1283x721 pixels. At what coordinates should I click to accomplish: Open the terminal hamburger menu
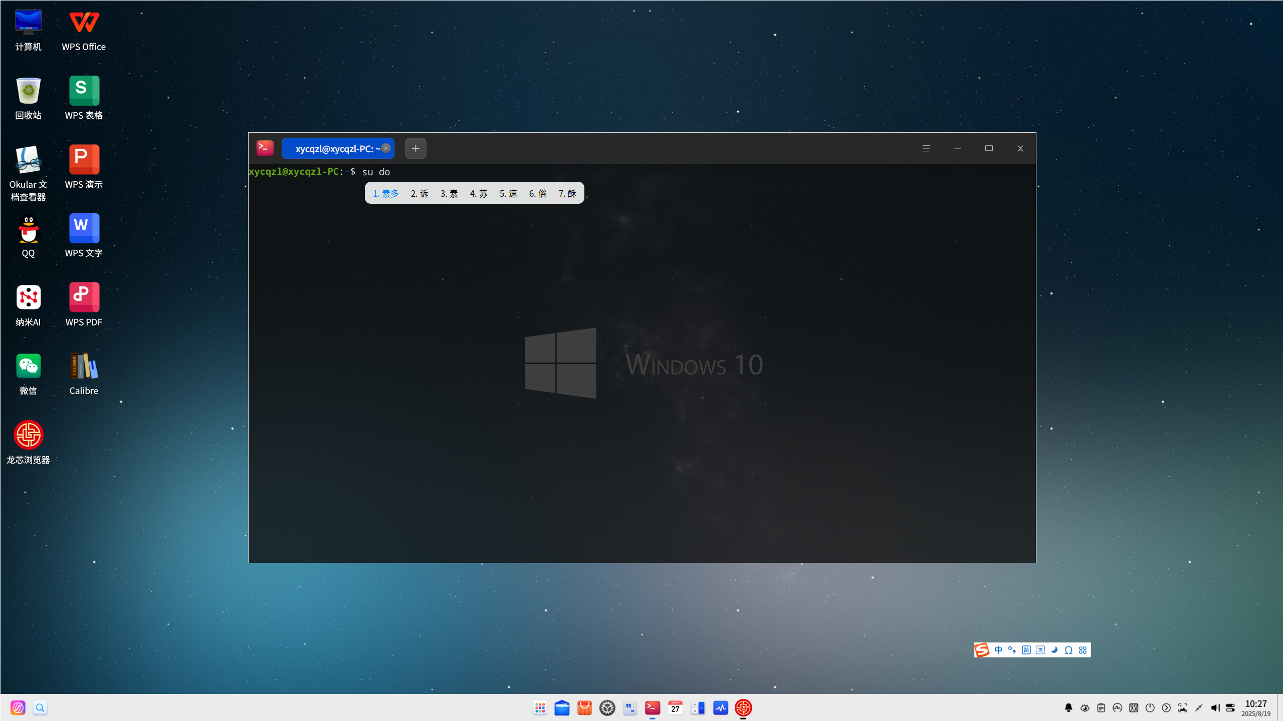coord(926,149)
